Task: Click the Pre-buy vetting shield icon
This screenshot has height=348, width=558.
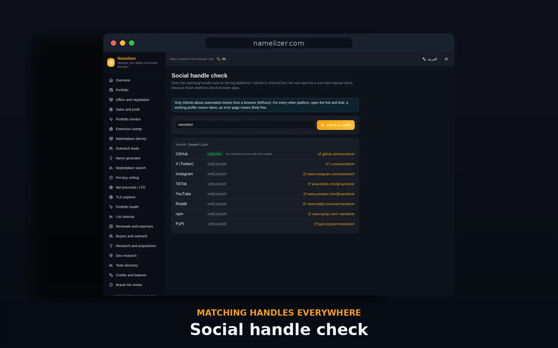Action: 111,178
